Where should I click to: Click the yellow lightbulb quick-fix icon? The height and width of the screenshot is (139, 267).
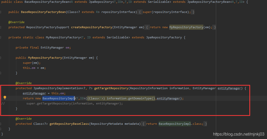5,98
